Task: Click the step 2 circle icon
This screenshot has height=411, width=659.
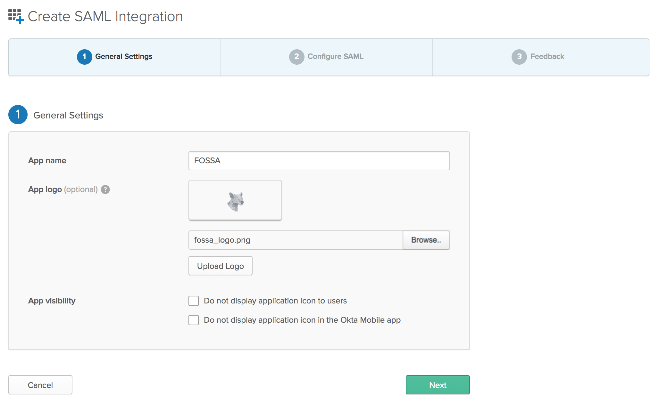Action: point(296,57)
